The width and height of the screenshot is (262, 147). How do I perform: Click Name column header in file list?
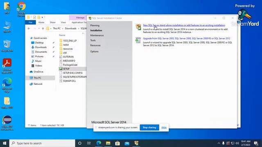point(62,35)
